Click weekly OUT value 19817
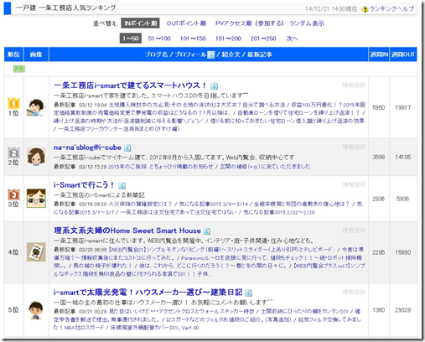The height and width of the screenshot is (342, 425). pyautogui.click(x=403, y=107)
